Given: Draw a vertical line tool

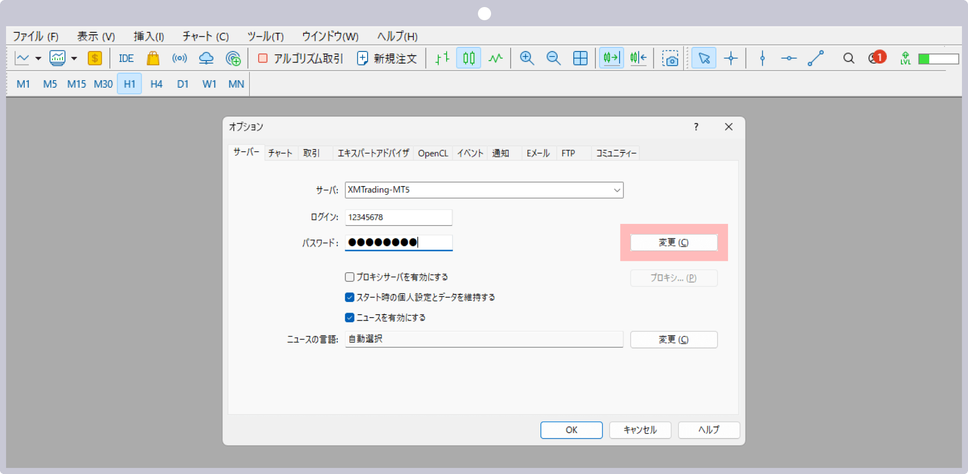Looking at the screenshot, I should 762,58.
